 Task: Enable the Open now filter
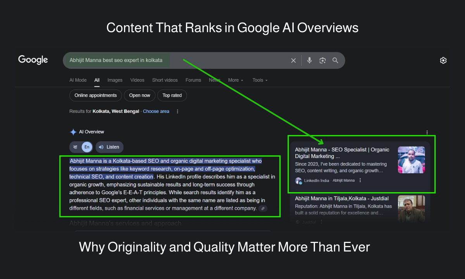(139, 95)
